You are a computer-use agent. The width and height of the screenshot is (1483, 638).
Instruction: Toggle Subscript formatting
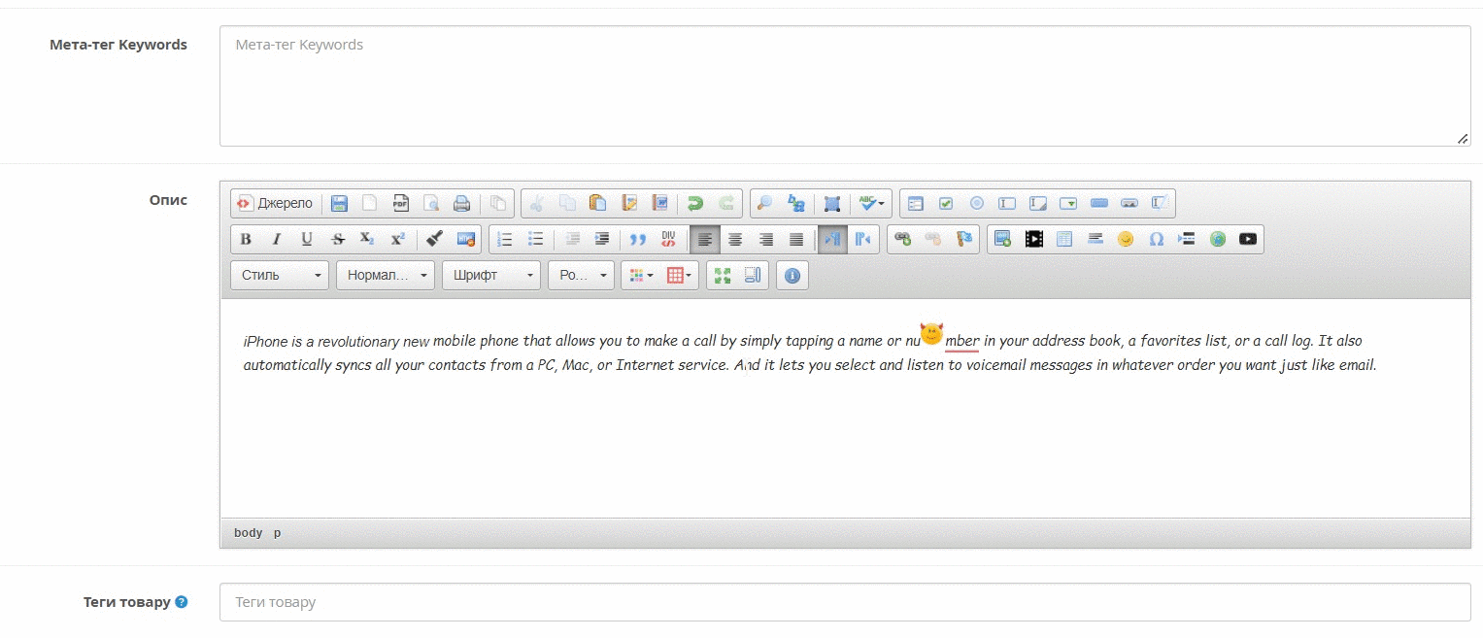point(367,239)
